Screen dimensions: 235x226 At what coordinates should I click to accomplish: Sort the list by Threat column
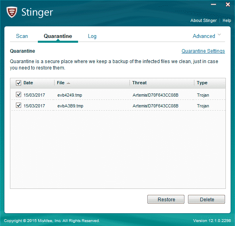pyautogui.click(x=139, y=83)
